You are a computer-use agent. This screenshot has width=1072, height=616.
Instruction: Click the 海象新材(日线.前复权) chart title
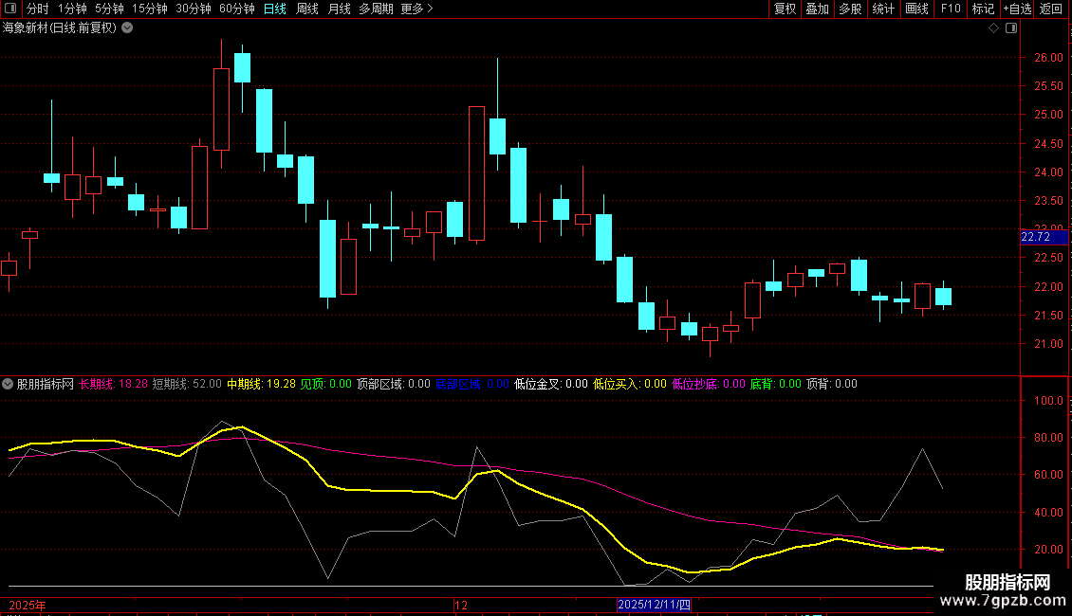coord(60,28)
